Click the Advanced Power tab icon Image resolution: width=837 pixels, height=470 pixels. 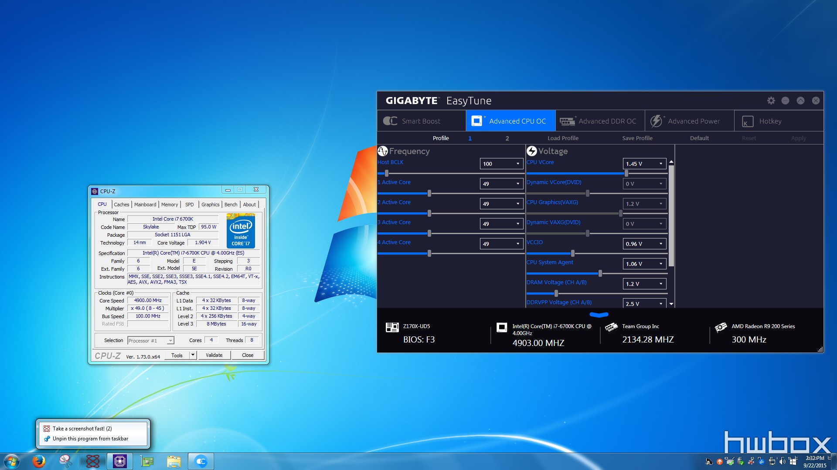click(x=657, y=121)
